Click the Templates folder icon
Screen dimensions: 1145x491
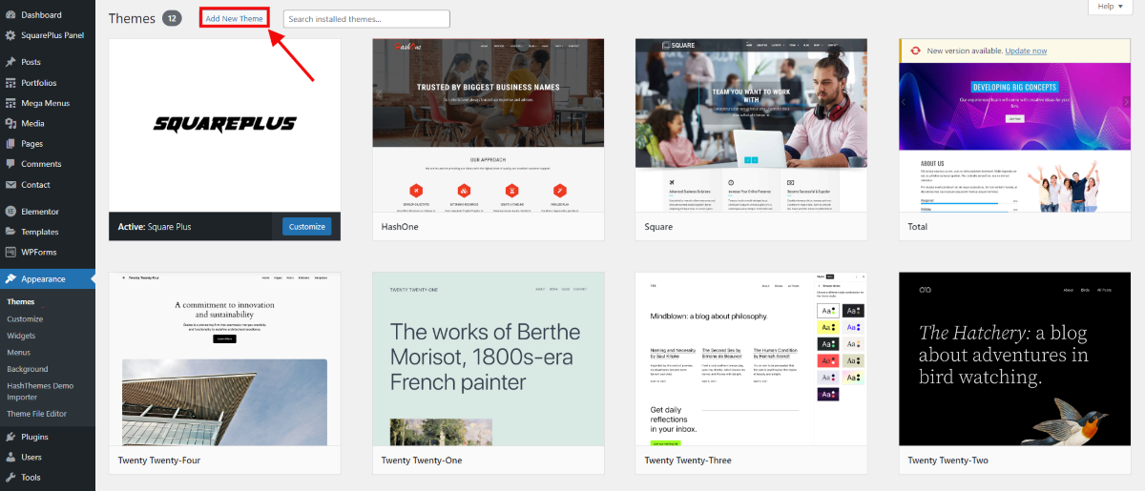[10, 232]
